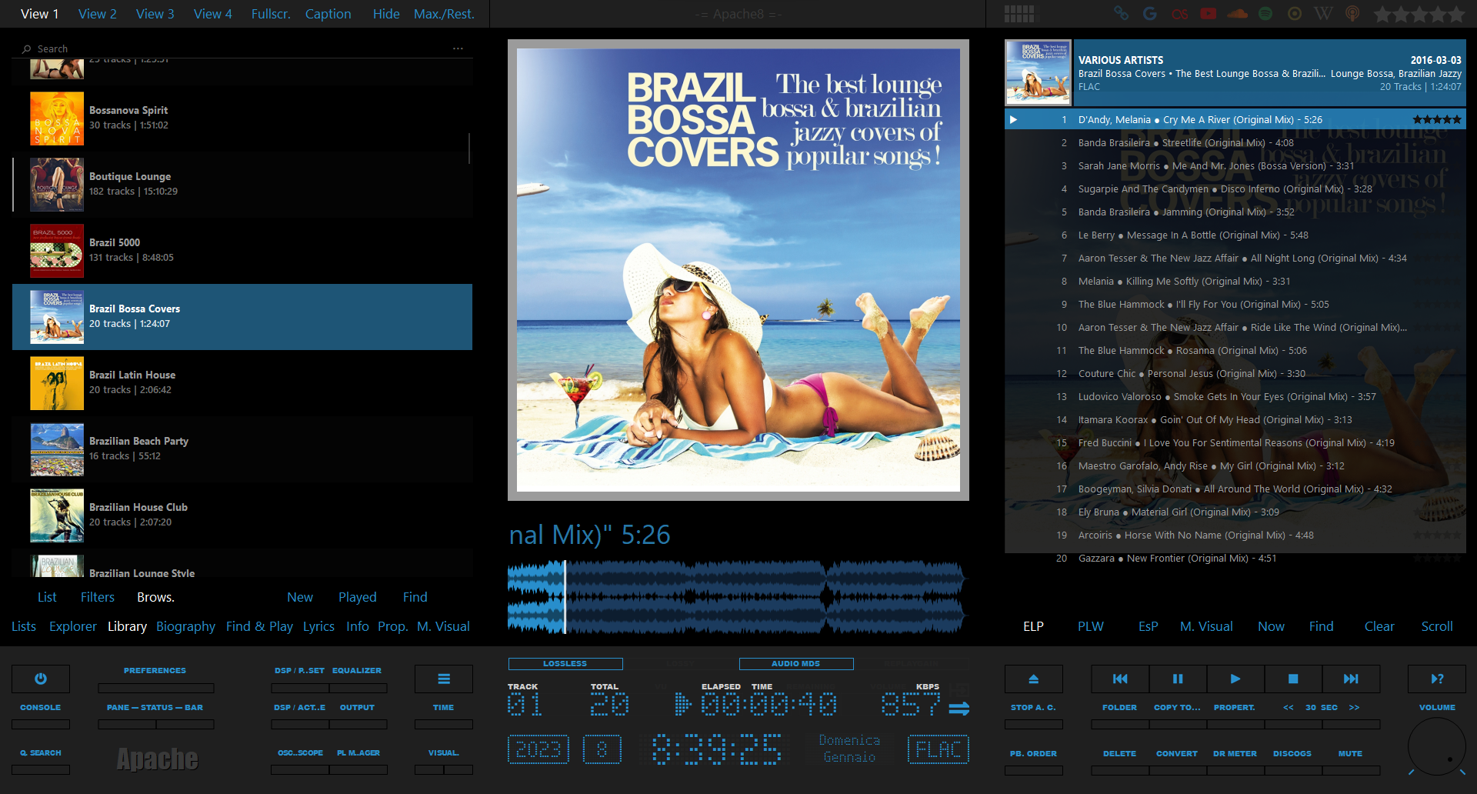The width and height of the screenshot is (1477, 794).
Task: Skip to next track
Action: [x=1351, y=679]
